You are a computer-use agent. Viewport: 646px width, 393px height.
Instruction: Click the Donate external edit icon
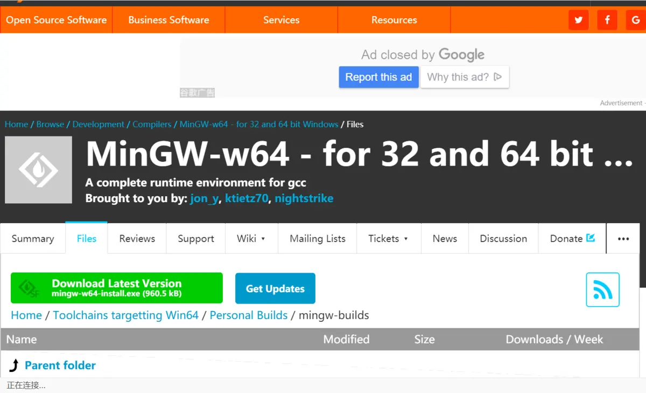pos(591,238)
